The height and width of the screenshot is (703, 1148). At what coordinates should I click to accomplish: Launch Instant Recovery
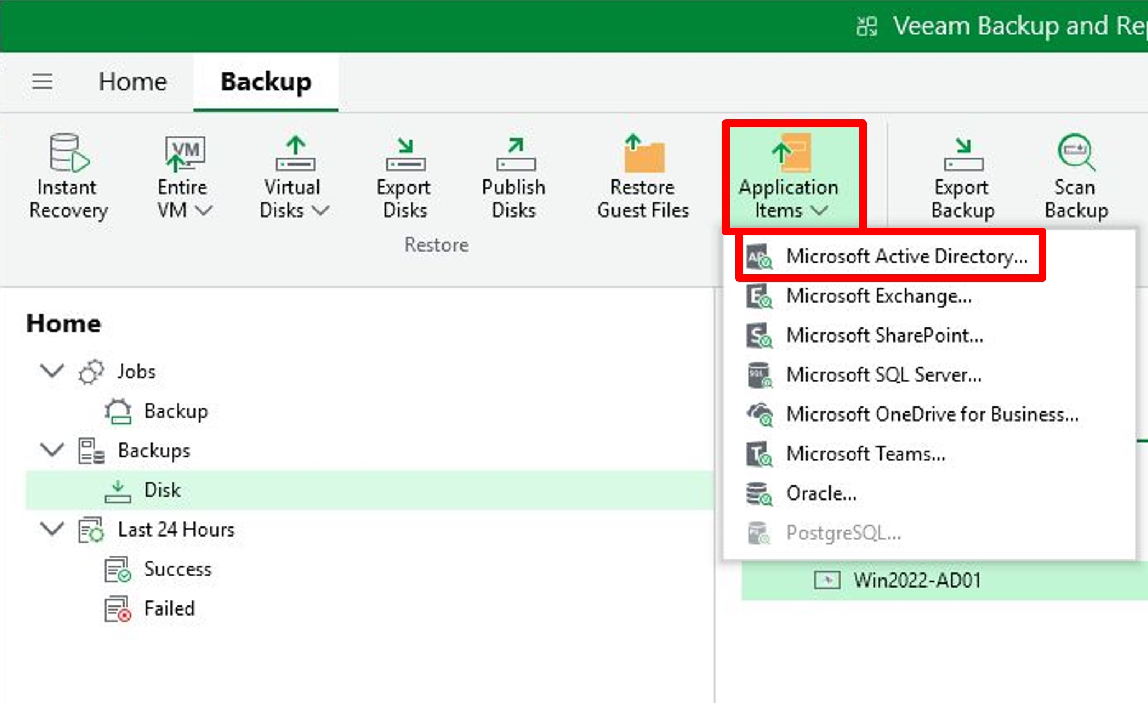(68, 177)
